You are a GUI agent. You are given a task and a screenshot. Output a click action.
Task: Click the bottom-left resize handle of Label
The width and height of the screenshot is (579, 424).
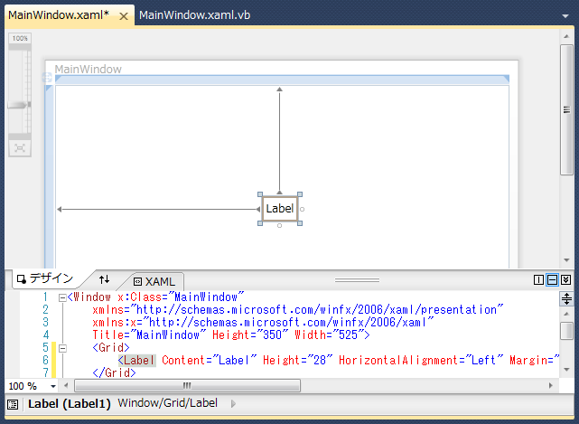click(x=260, y=223)
